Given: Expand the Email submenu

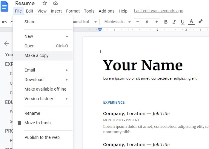Looking at the screenshot, I should (x=43, y=70).
